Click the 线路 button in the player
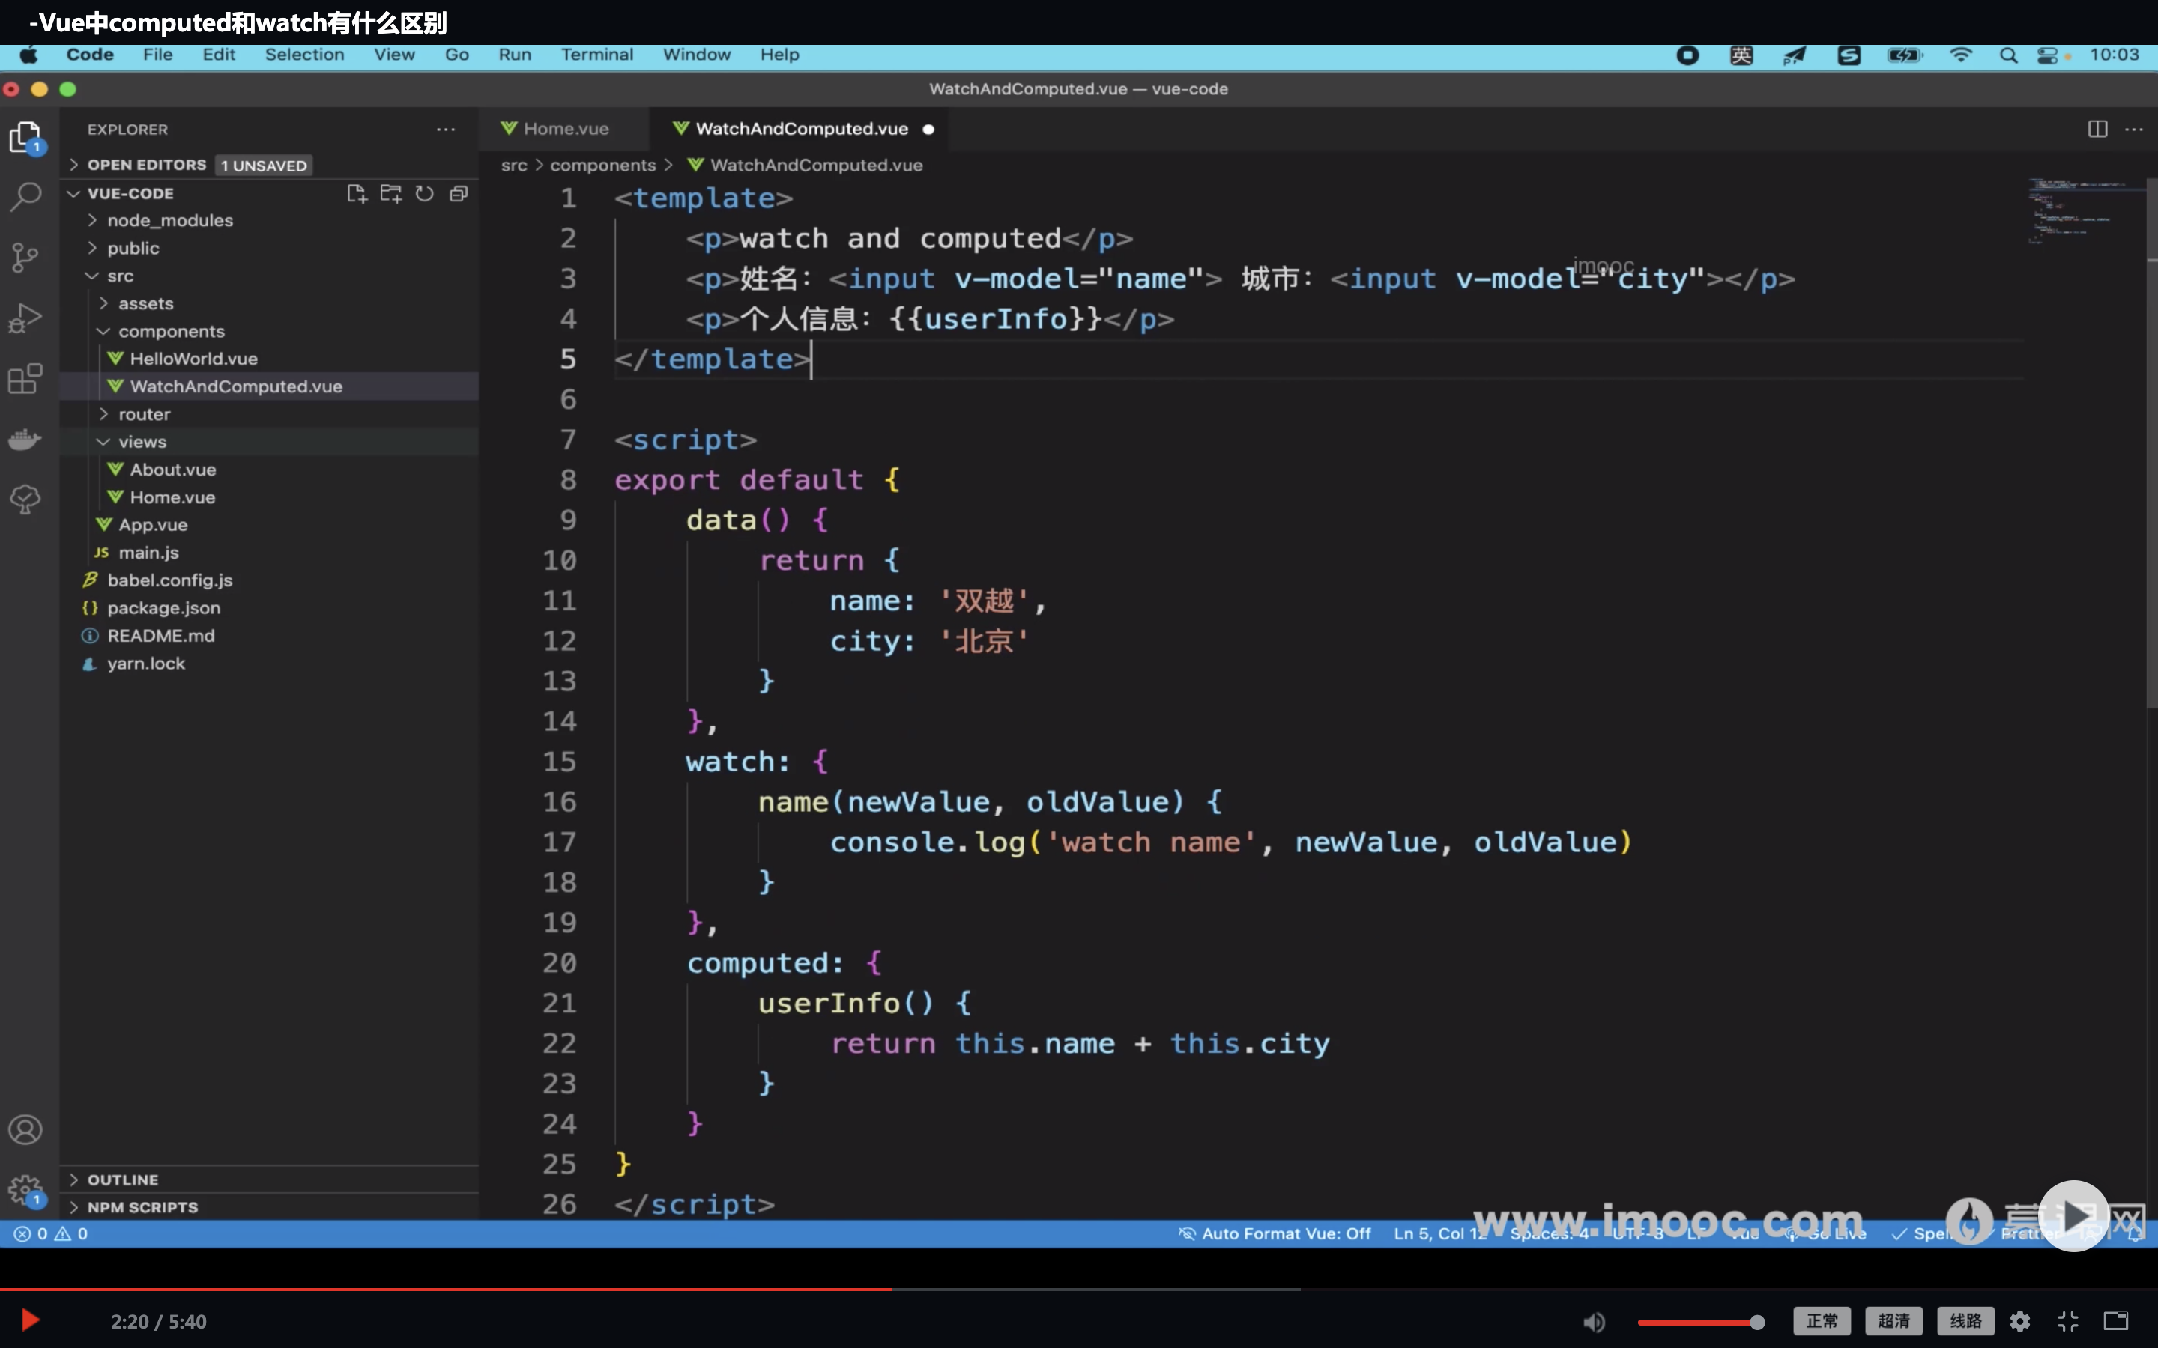2158x1348 pixels. pos(1965,1320)
